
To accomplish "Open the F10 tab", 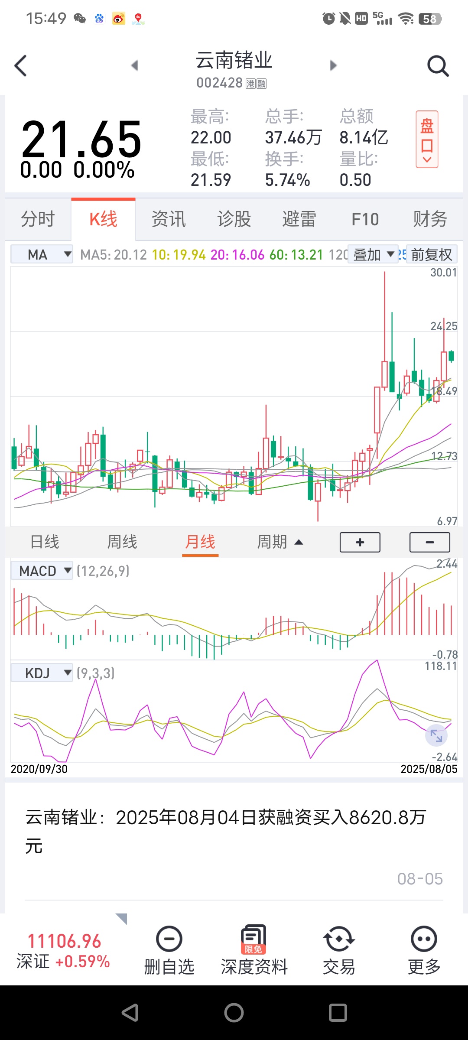I will (x=365, y=219).
